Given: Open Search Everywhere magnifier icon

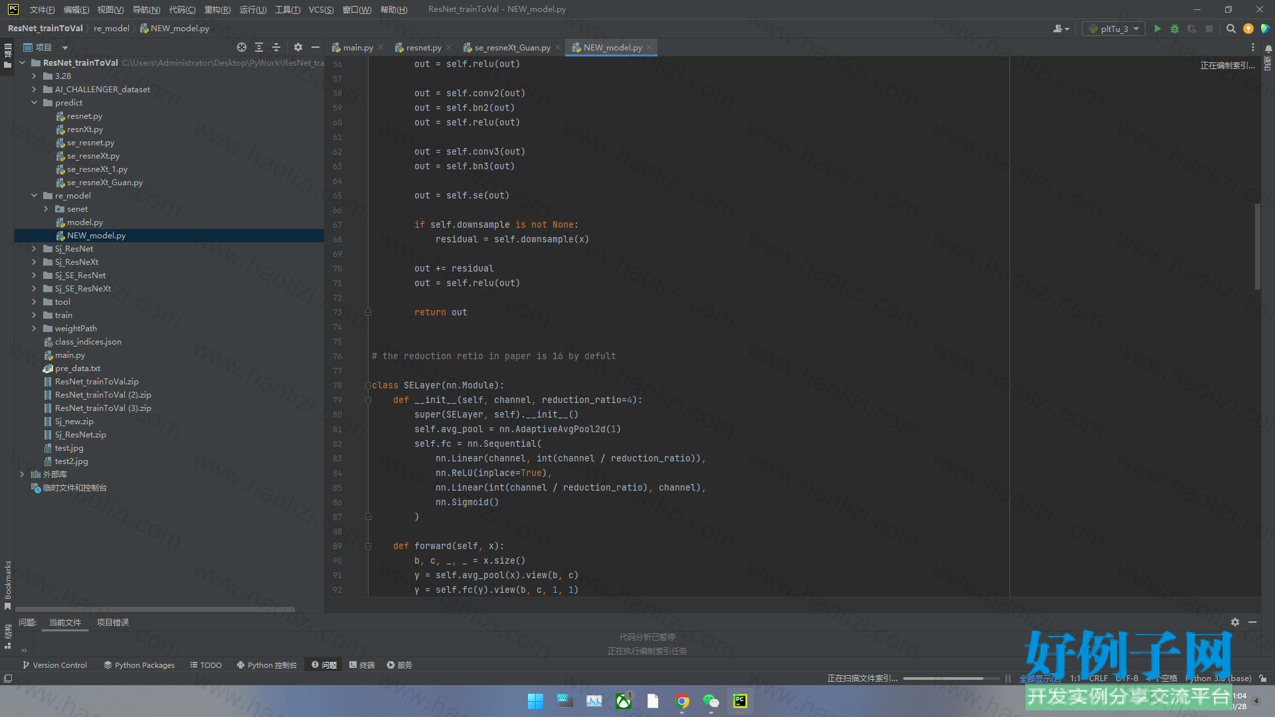Looking at the screenshot, I should pos(1231,29).
